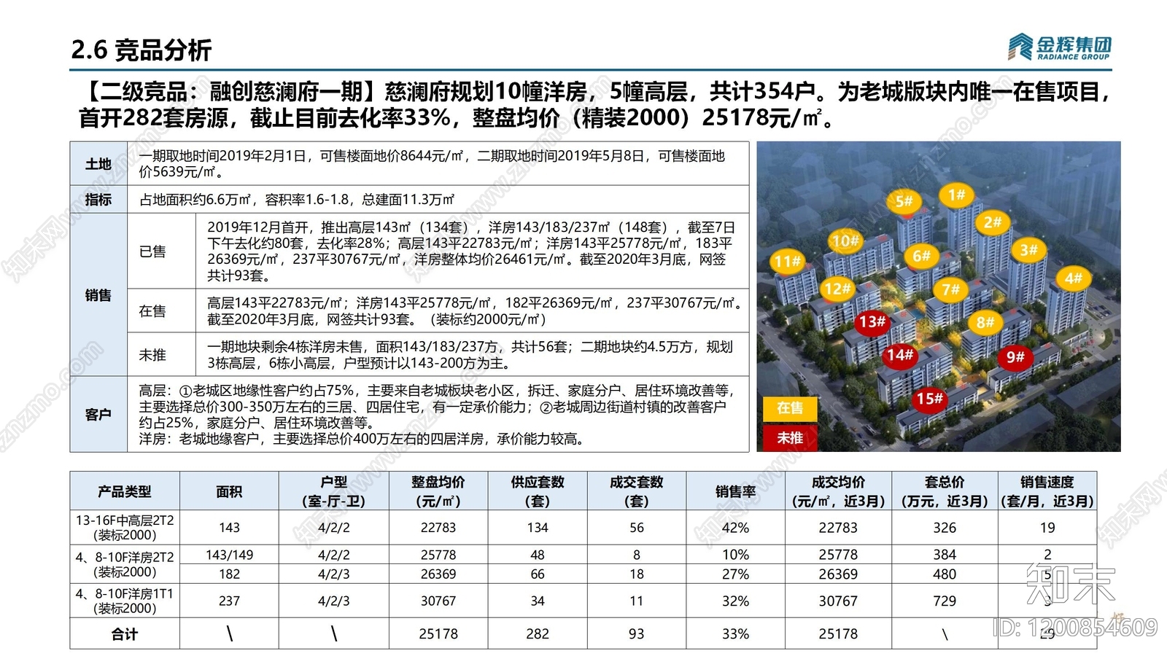Screen dimensions: 1167x656
Task: Click the 27% sales rate cell
Action: coord(735,574)
